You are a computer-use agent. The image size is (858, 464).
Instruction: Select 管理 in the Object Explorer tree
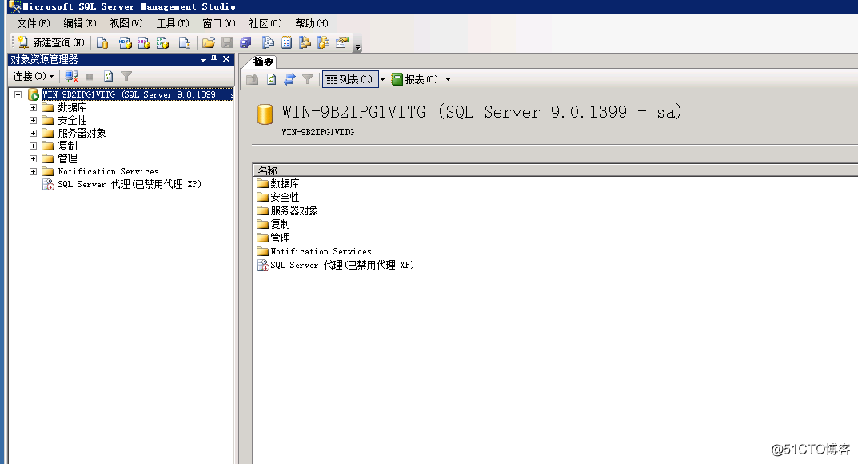click(67, 158)
